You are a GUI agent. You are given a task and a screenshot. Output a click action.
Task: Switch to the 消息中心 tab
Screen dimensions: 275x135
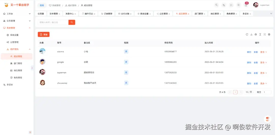pyautogui.click(x=70, y=14)
